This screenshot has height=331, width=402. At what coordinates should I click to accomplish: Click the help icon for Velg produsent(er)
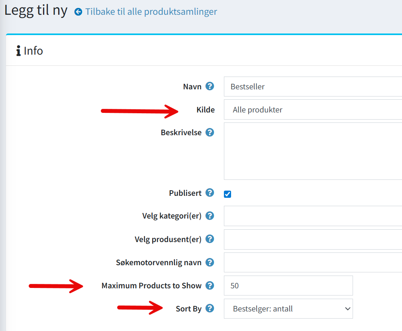(210, 239)
